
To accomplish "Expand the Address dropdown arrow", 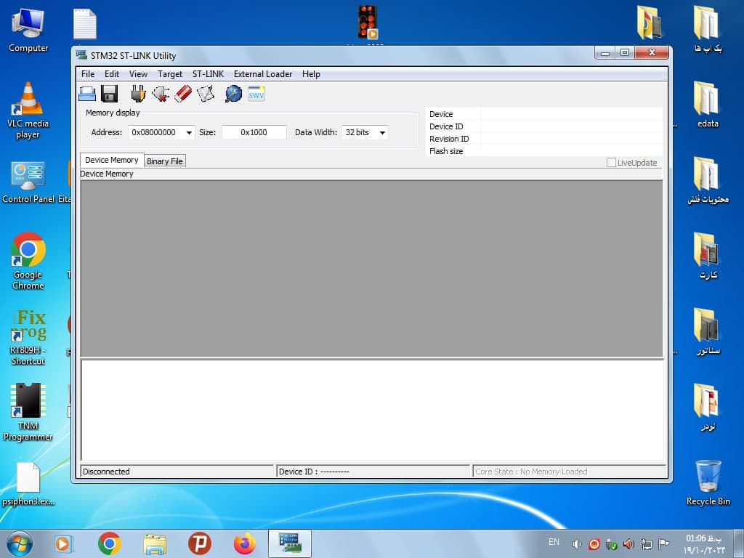I will pyautogui.click(x=189, y=132).
